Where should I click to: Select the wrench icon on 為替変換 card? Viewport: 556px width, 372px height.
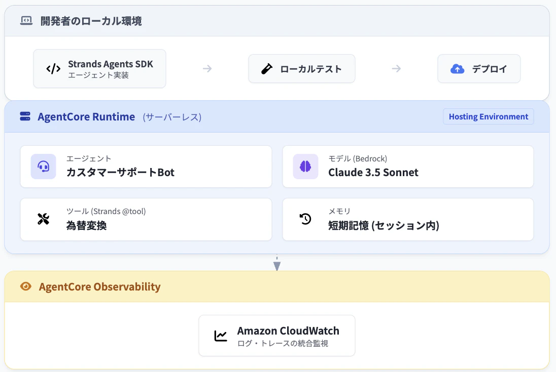click(x=43, y=219)
